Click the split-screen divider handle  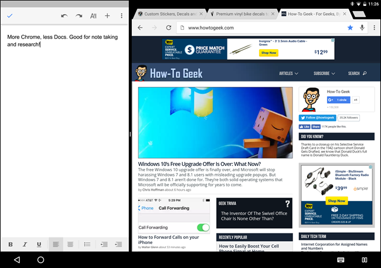point(130,134)
